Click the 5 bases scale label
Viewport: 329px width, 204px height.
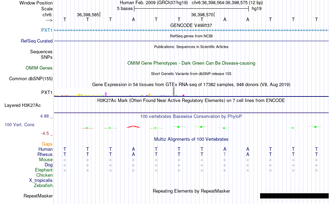click(x=125, y=9)
